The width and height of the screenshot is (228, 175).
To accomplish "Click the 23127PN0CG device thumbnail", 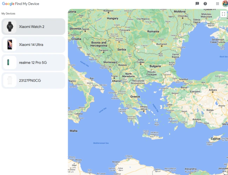I will click(x=10, y=80).
